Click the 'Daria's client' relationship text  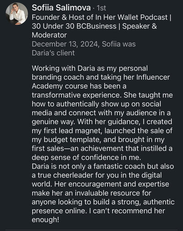(53, 53)
